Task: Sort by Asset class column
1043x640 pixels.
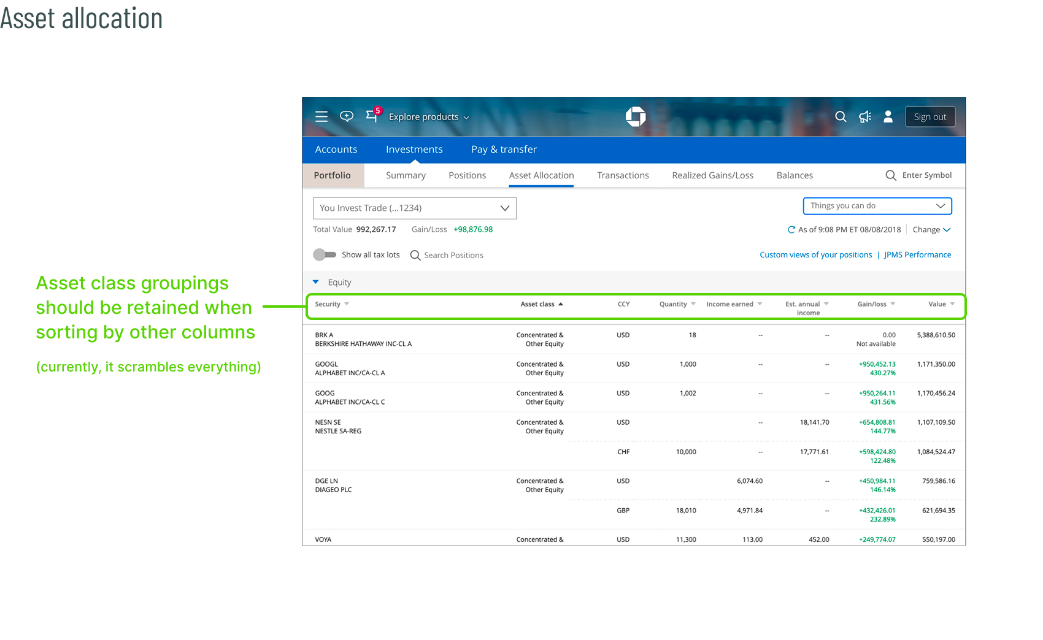Action: click(542, 304)
